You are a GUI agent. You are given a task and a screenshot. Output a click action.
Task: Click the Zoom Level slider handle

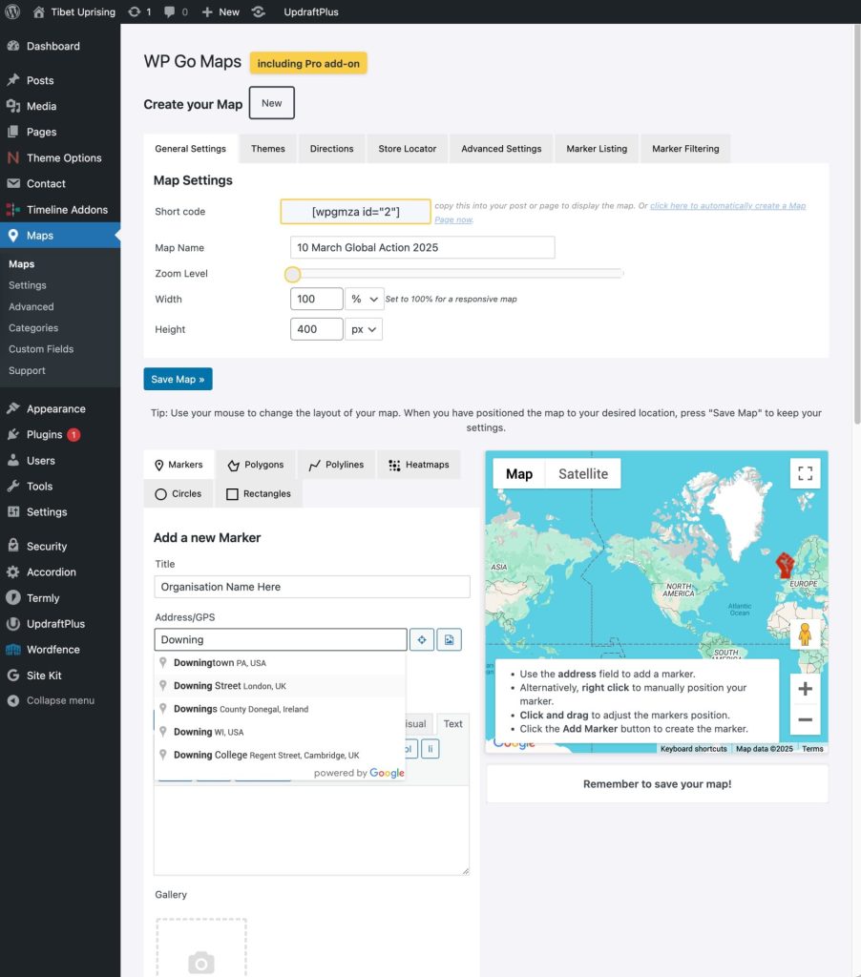click(292, 274)
